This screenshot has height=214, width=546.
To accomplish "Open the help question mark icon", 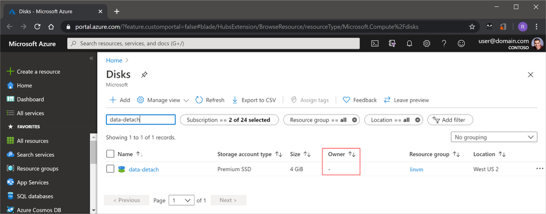I will [x=444, y=43].
